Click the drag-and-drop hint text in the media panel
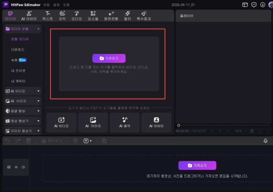Screen dimensions: 273x192 109,69
